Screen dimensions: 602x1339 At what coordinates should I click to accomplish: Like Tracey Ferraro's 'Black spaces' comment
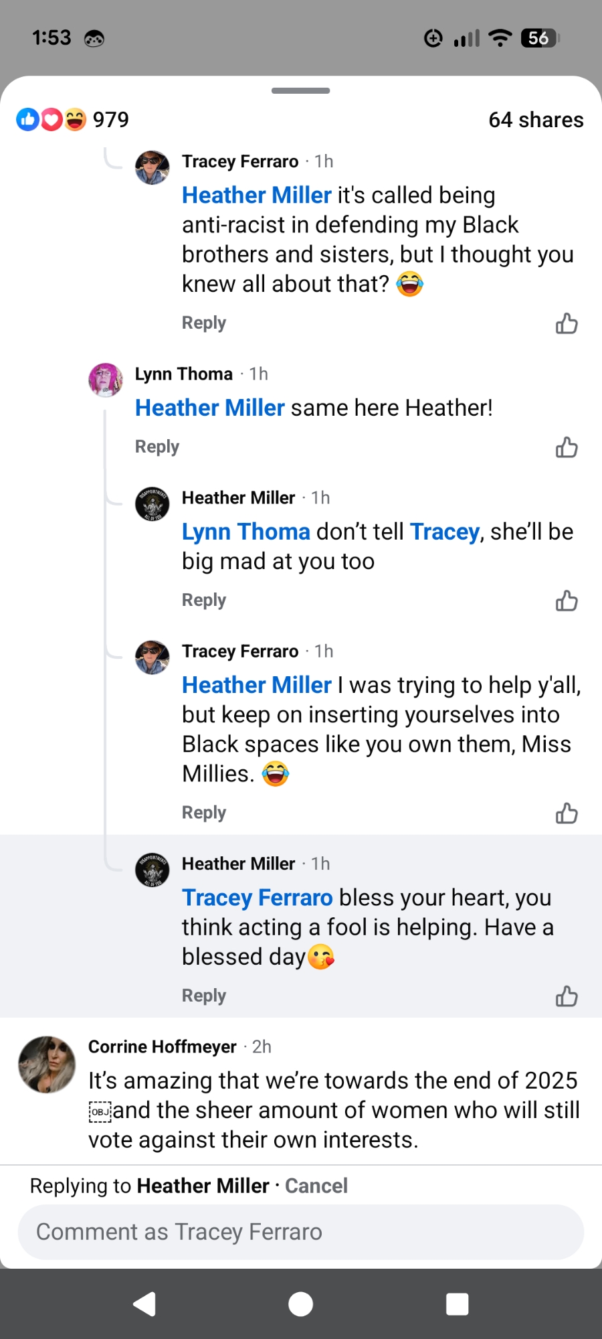click(x=567, y=813)
